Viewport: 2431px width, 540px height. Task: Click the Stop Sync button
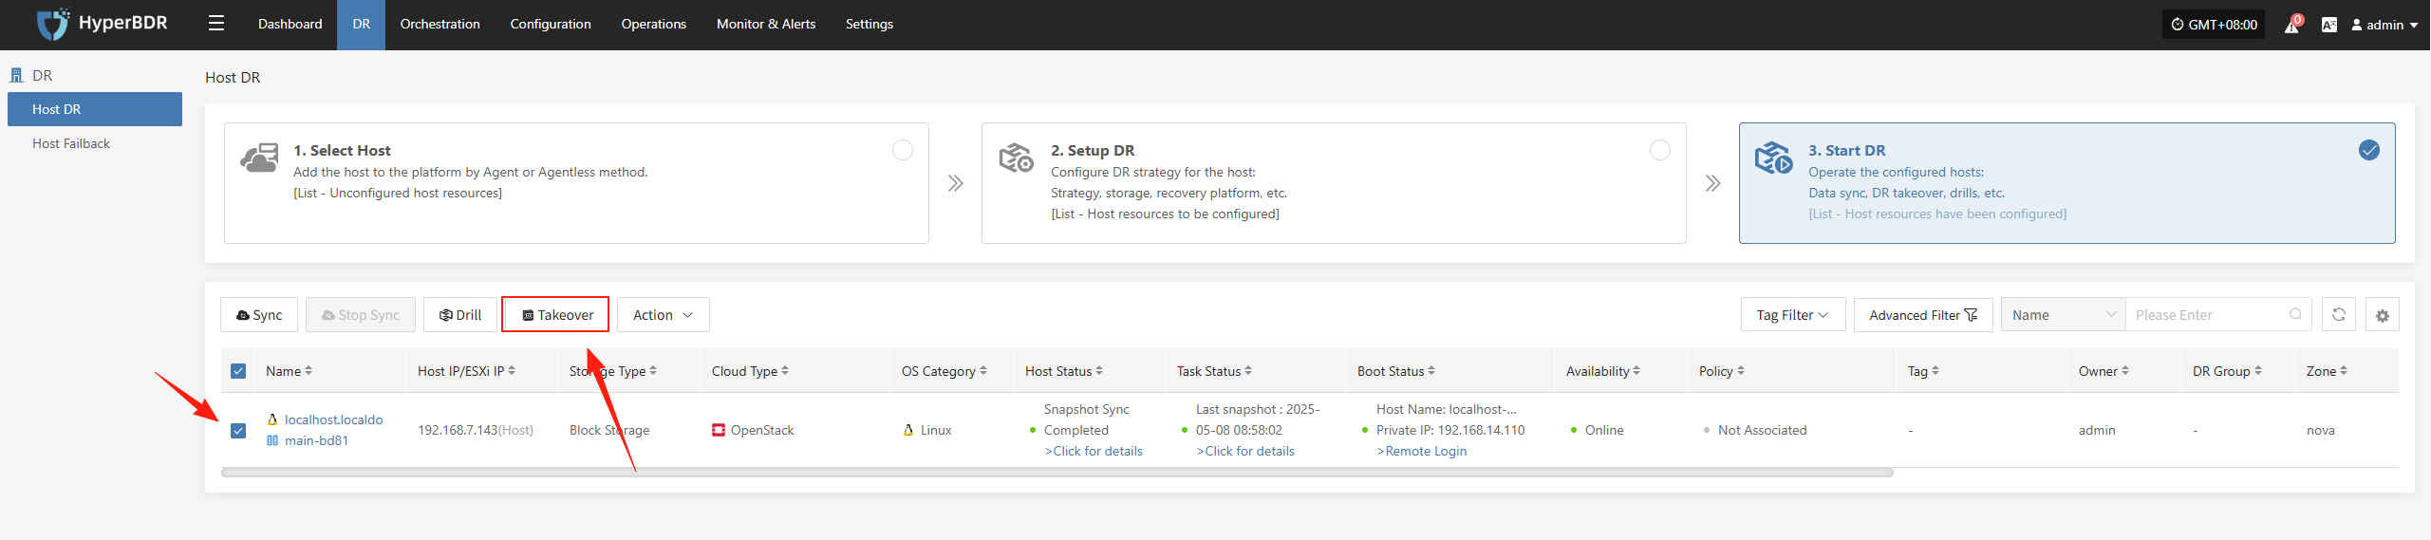coord(361,315)
